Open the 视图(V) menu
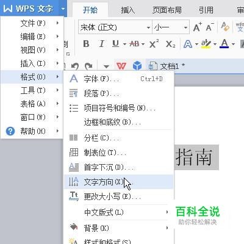This screenshot has height=244, width=244. pyautogui.click(x=32, y=50)
